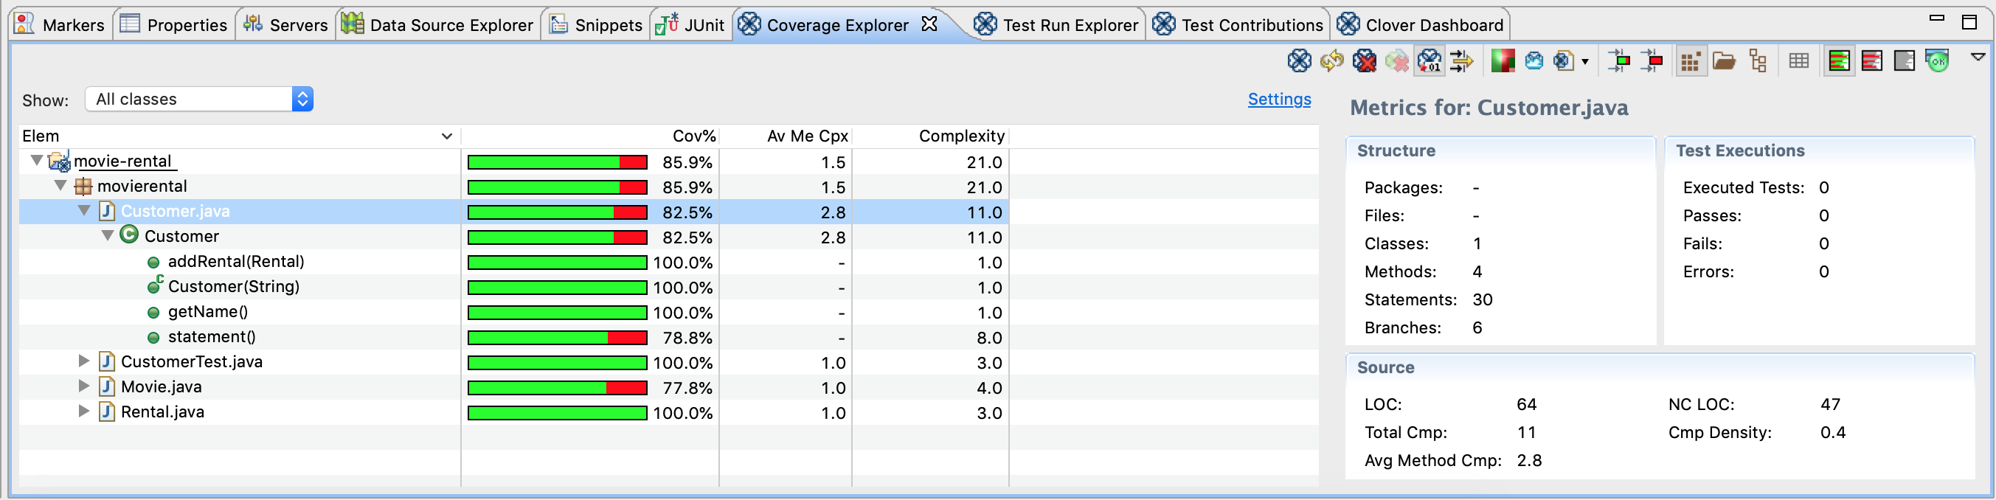The height and width of the screenshot is (500, 1996).
Task: Expand the CustomerTest.java node
Action: click(85, 361)
